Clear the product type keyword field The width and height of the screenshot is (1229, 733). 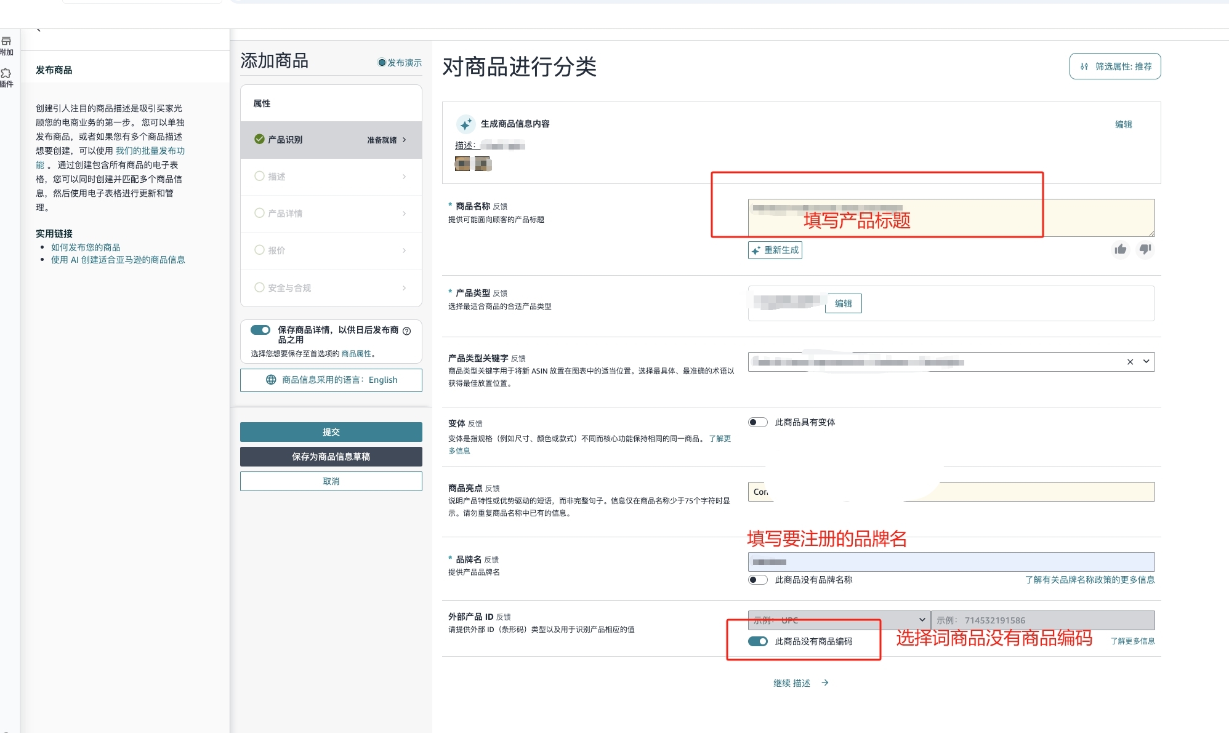click(x=1130, y=362)
